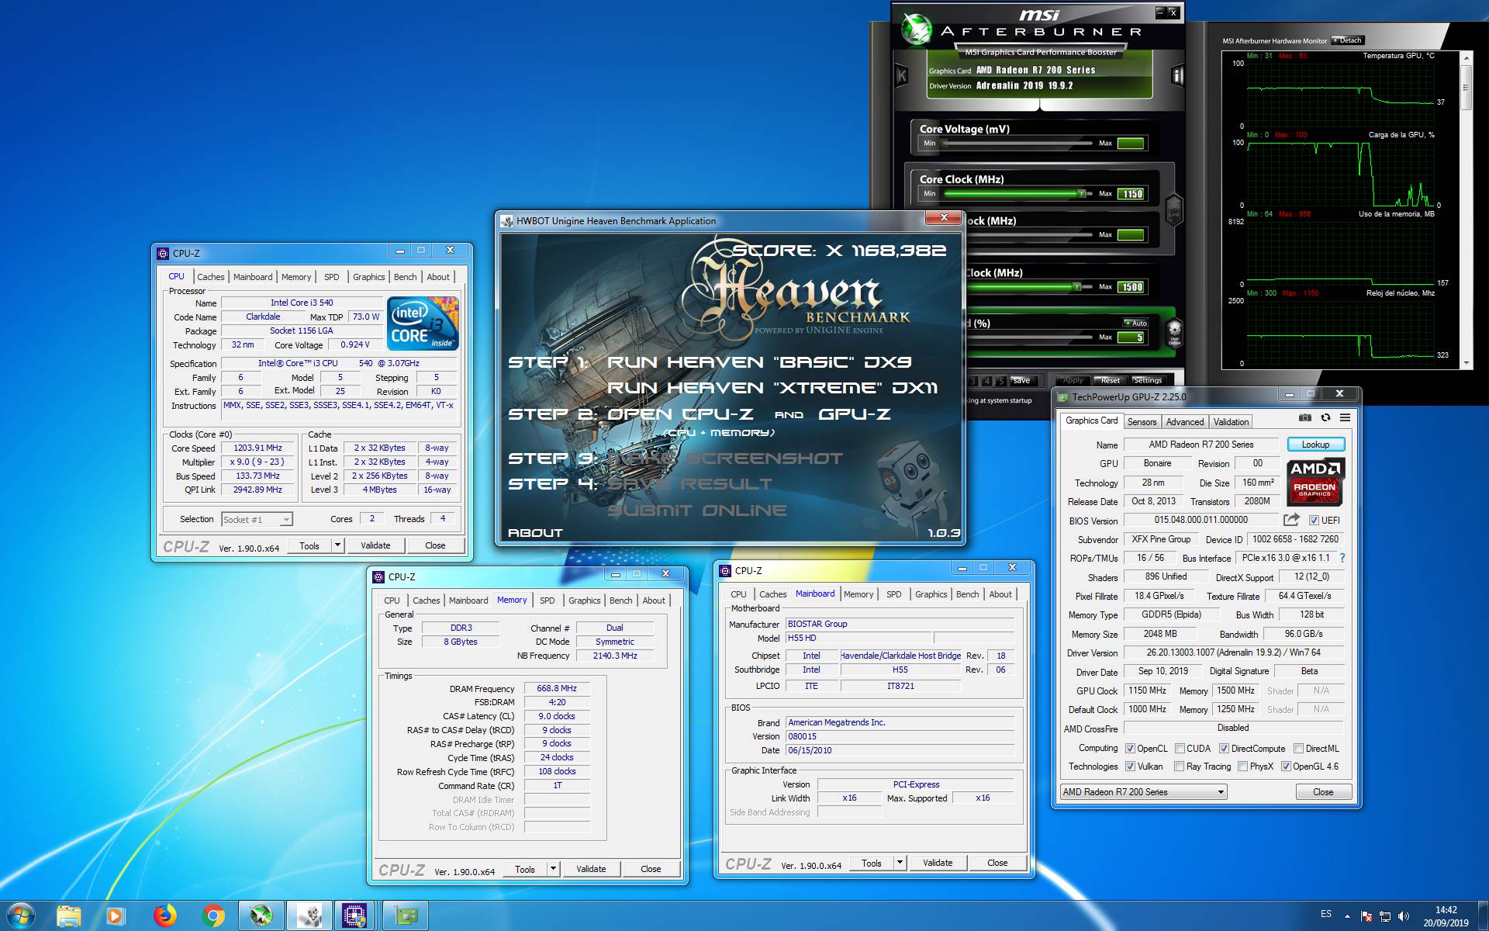The image size is (1489, 931).
Task: Click the Afterburner Reset button
Action: pyautogui.click(x=1110, y=380)
